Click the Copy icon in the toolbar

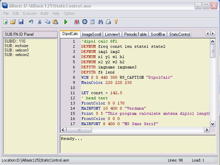[x=47, y=22]
